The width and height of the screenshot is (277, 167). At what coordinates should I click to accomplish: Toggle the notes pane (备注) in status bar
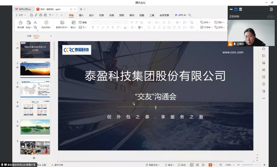click(169, 165)
